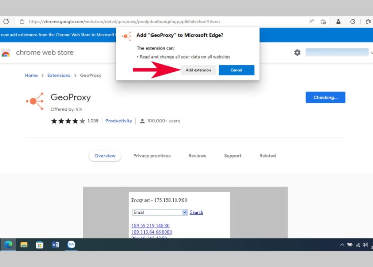Open the Extensions puzzle icon
The width and height of the screenshot is (373, 267).
353,21
